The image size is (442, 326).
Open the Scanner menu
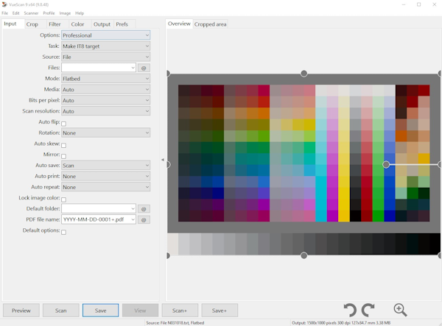[31, 13]
